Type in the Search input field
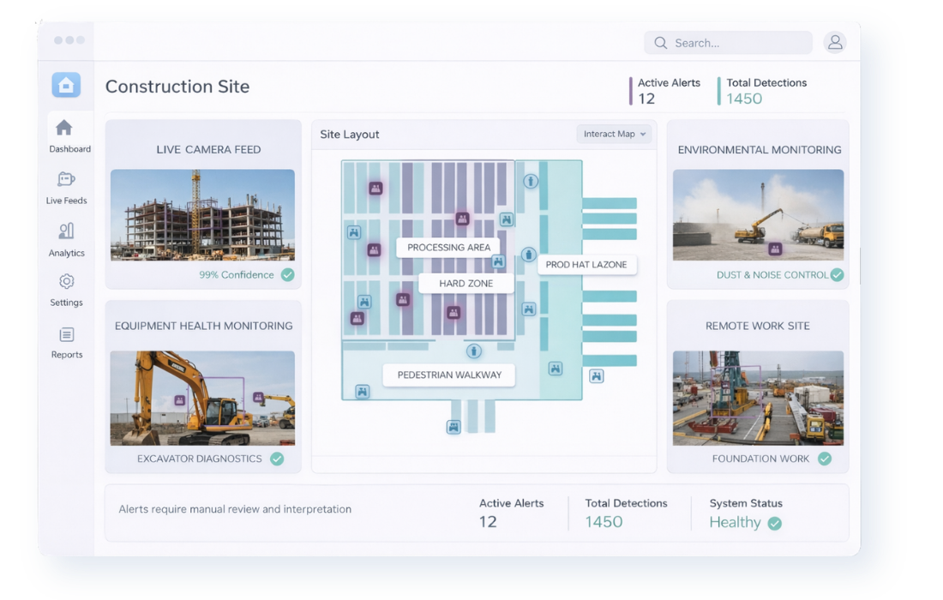The width and height of the screenshot is (943, 600). tap(737, 43)
